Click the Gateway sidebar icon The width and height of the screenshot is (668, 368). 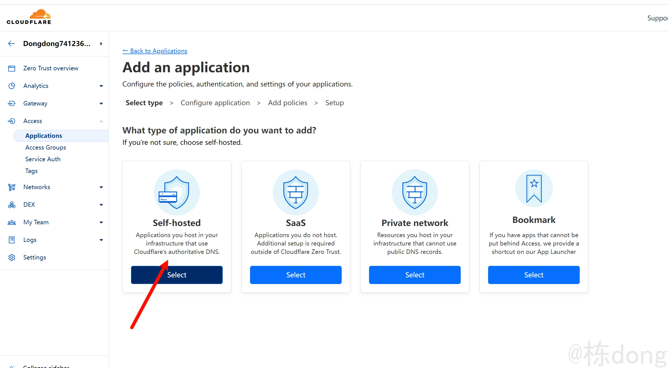click(x=12, y=104)
